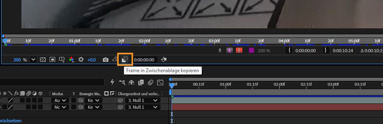Copy frame to clipboard icon
The height and width of the screenshot is (124, 383).
point(125,59)
